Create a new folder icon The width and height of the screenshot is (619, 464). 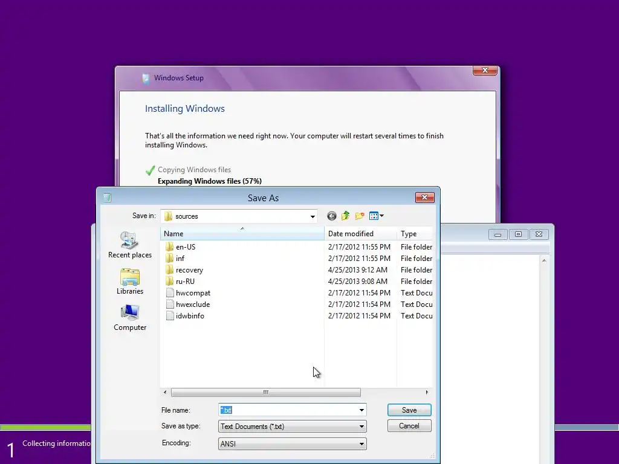point(360,216)
